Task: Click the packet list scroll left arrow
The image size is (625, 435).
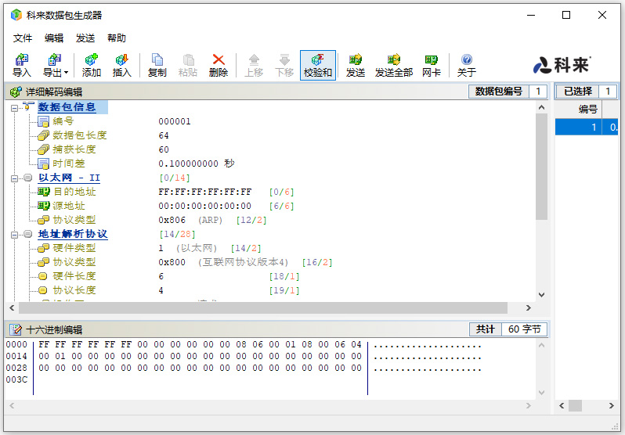Action: pyautogui.click(x=562, y=406)
